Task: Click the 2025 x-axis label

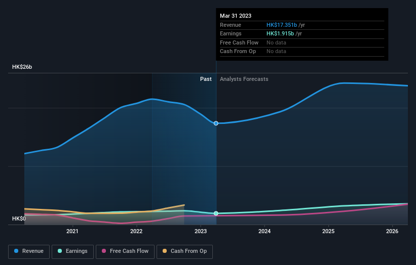Action: click(x=328, y=232)
